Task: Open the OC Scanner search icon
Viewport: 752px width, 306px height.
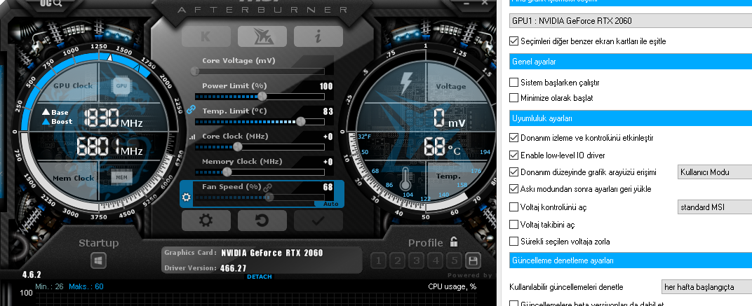Action: tap(51, 4)
